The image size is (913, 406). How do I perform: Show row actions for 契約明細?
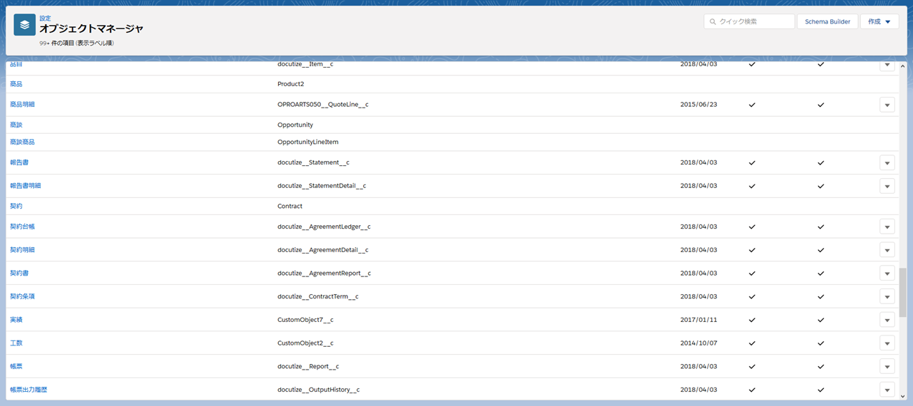(x=887, y=250)
